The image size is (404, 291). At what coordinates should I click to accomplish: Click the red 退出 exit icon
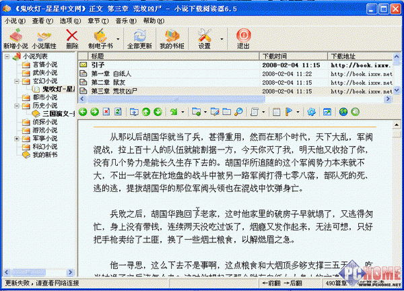point(243,36)
